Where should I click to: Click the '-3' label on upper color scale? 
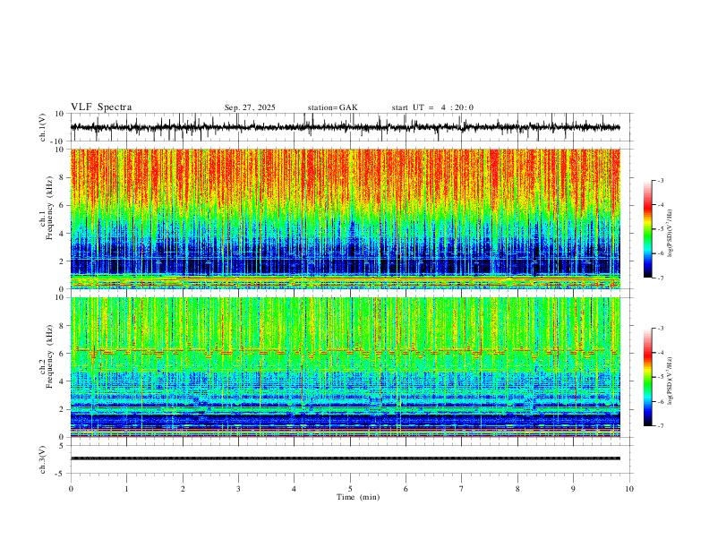(661, 180)
